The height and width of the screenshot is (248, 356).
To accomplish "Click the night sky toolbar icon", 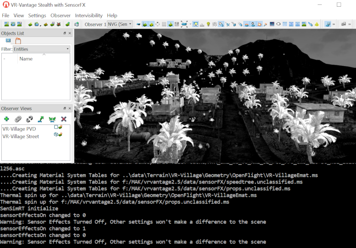I will pyautogui.click(x=272, y=24).
